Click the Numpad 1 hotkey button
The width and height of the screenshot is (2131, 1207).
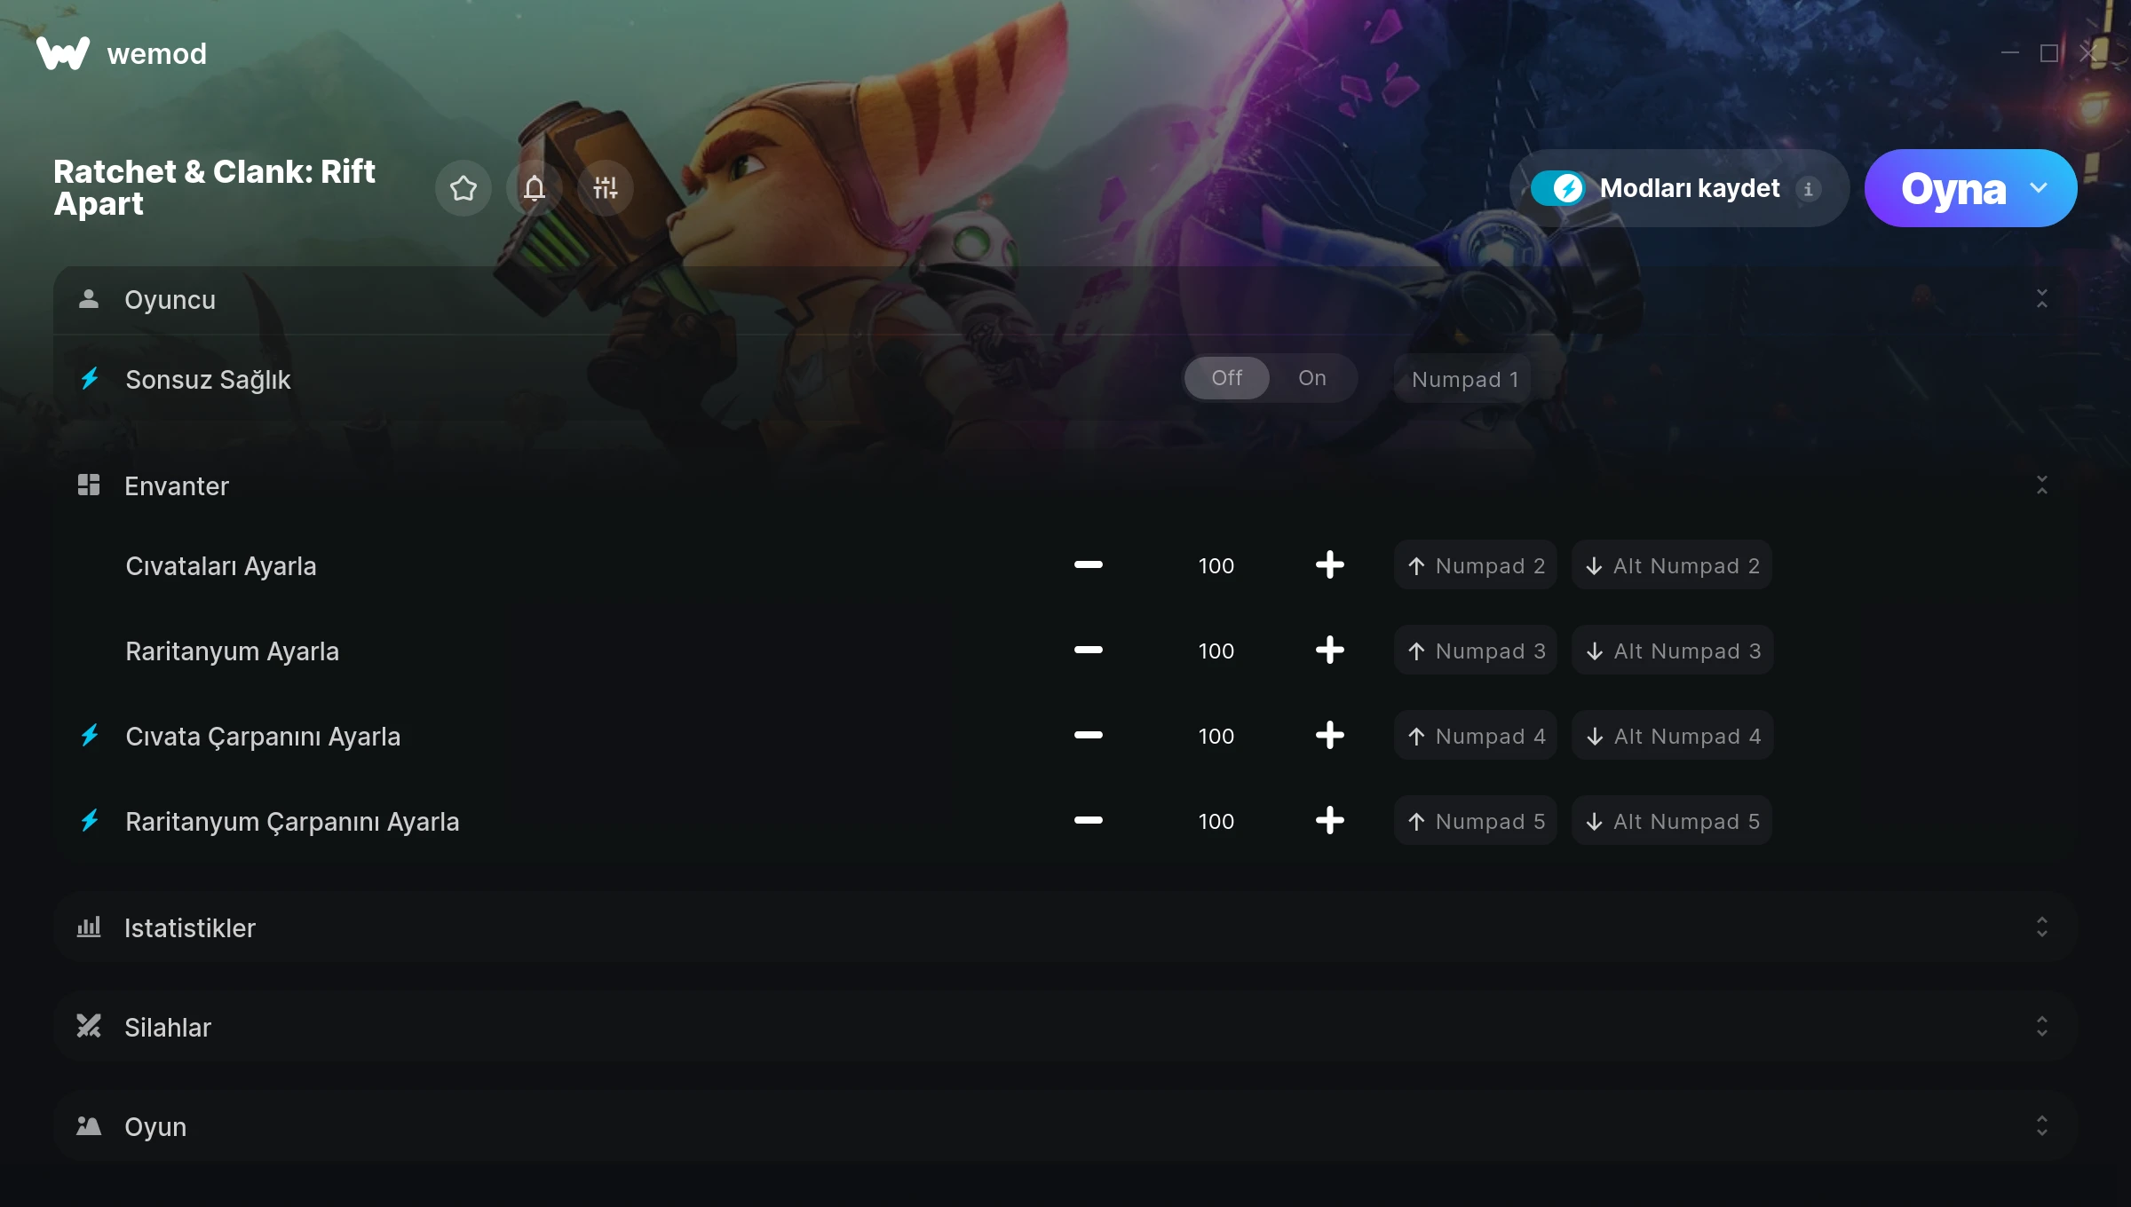pos(1464,379)
